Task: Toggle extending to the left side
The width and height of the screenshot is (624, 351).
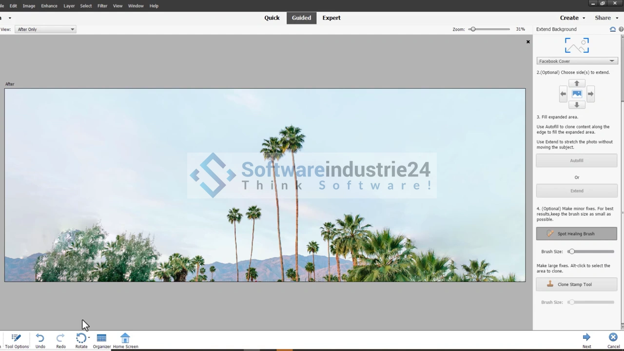Action: pyautogui.click(x=563, y=94)
